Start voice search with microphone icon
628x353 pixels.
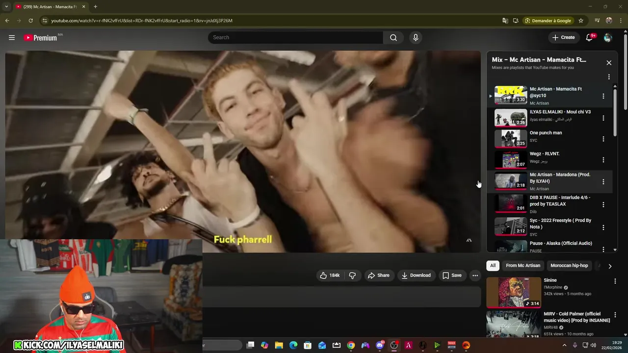point(416,37)
